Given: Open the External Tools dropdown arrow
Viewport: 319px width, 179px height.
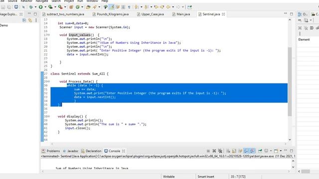Looking at the screenshot, I should pos(65,7).
